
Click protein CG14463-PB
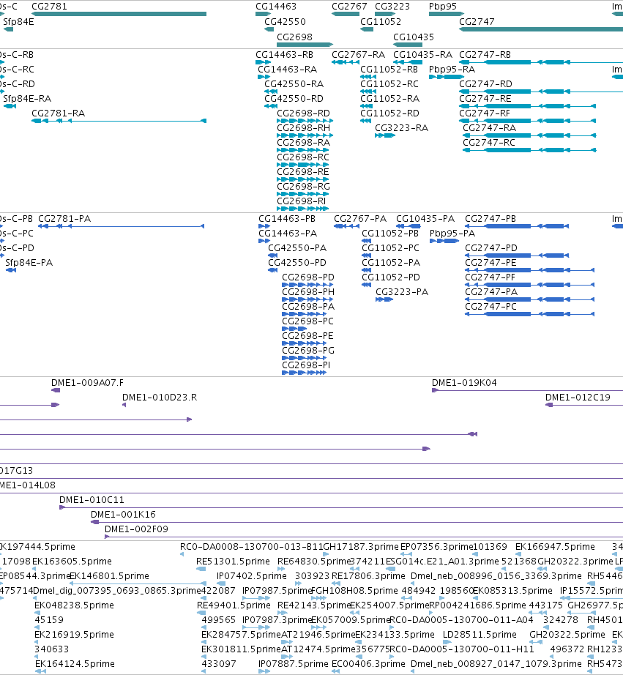pos(287,219)
